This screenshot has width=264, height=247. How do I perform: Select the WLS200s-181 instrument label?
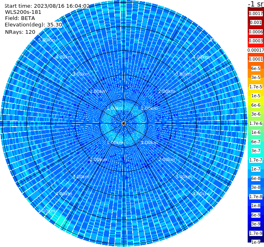click(x=23, y=12)
